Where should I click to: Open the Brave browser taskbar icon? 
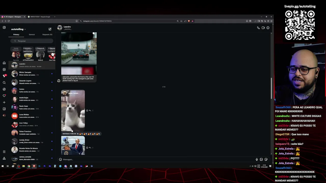pos(34,166)
